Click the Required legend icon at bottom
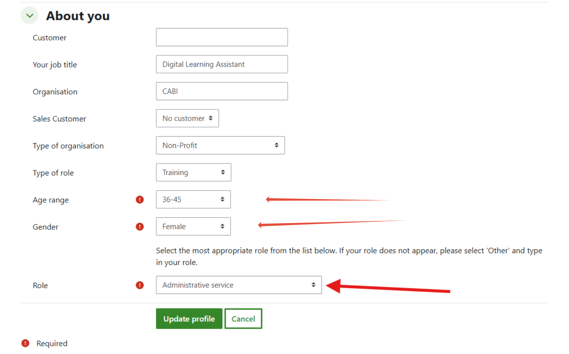Image resolution: width=569 pixels, height=354 pixels. [25, 343]
